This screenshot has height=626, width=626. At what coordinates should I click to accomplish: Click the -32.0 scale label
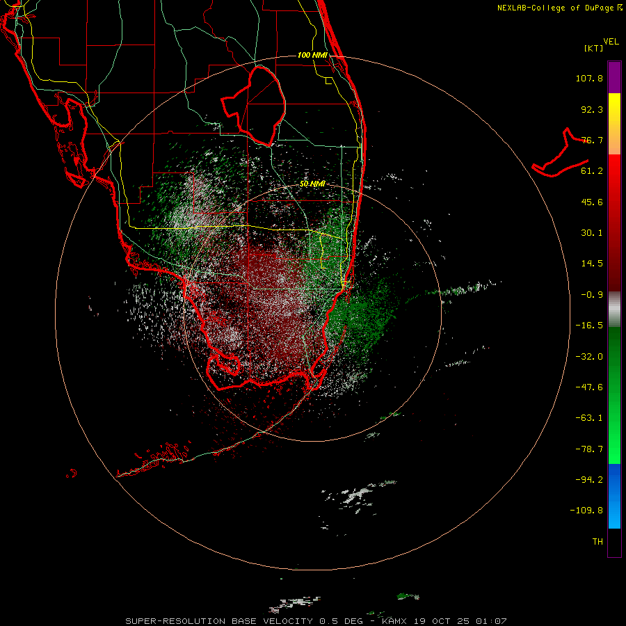(x=589, y=357)
